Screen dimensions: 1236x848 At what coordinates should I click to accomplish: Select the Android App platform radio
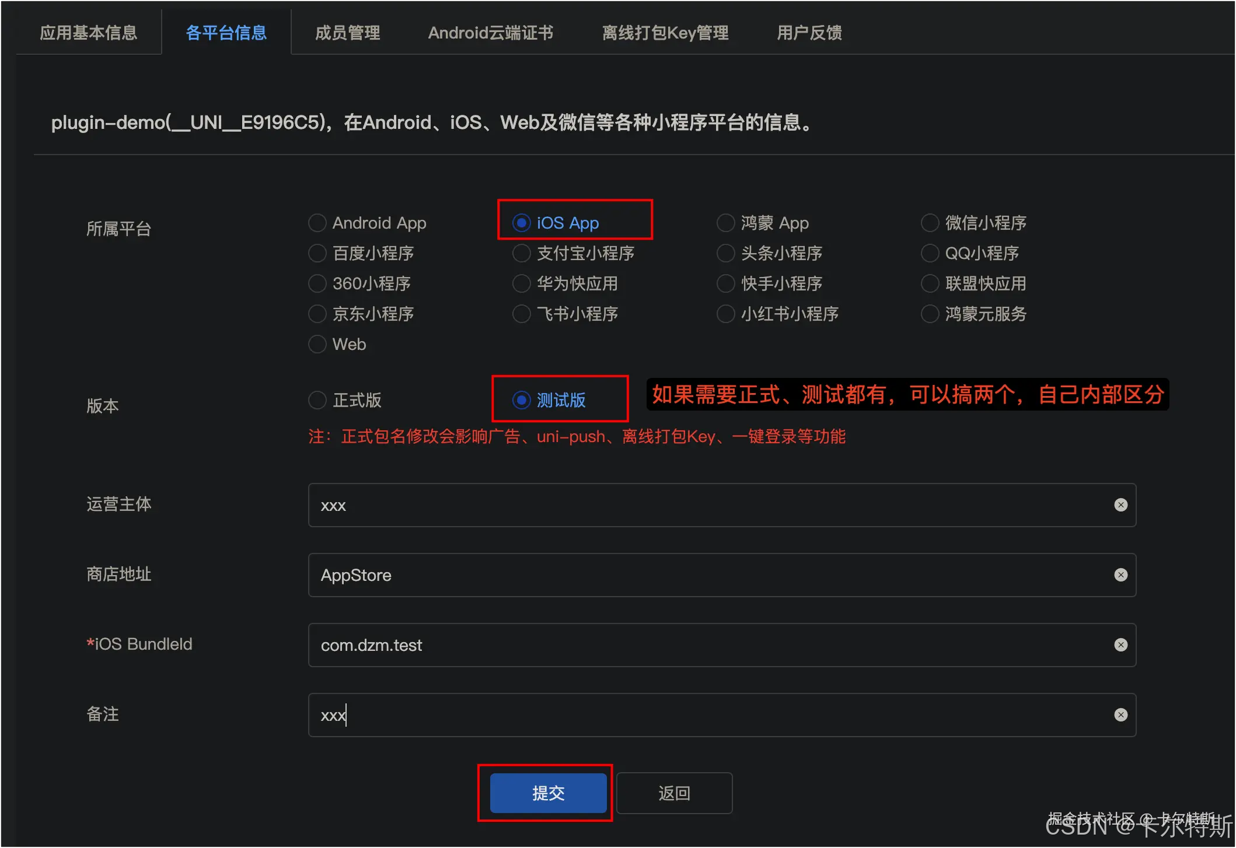317,223
